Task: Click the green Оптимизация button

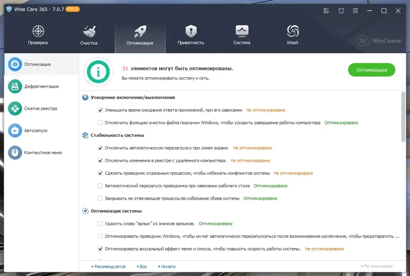Action: click(371, 70)
